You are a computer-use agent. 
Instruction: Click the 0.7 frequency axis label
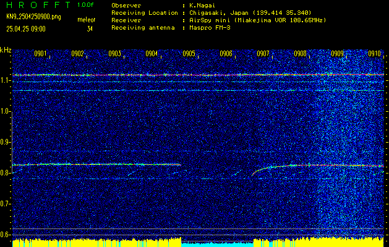(x=5, y=204)
